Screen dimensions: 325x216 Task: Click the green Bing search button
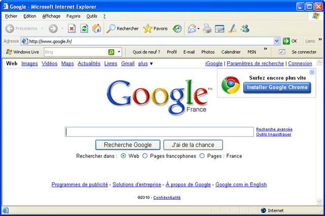(x=111, y=52)
